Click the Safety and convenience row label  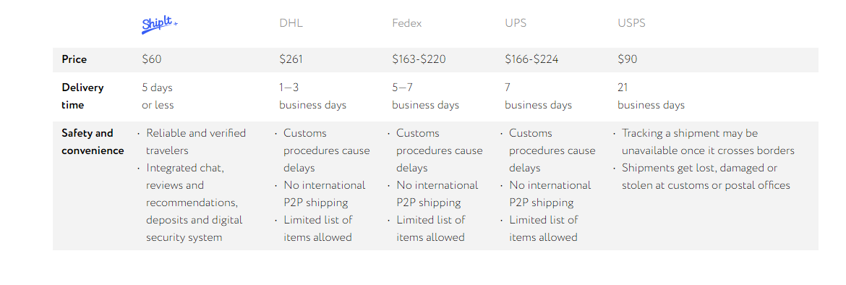click(93, 142)
